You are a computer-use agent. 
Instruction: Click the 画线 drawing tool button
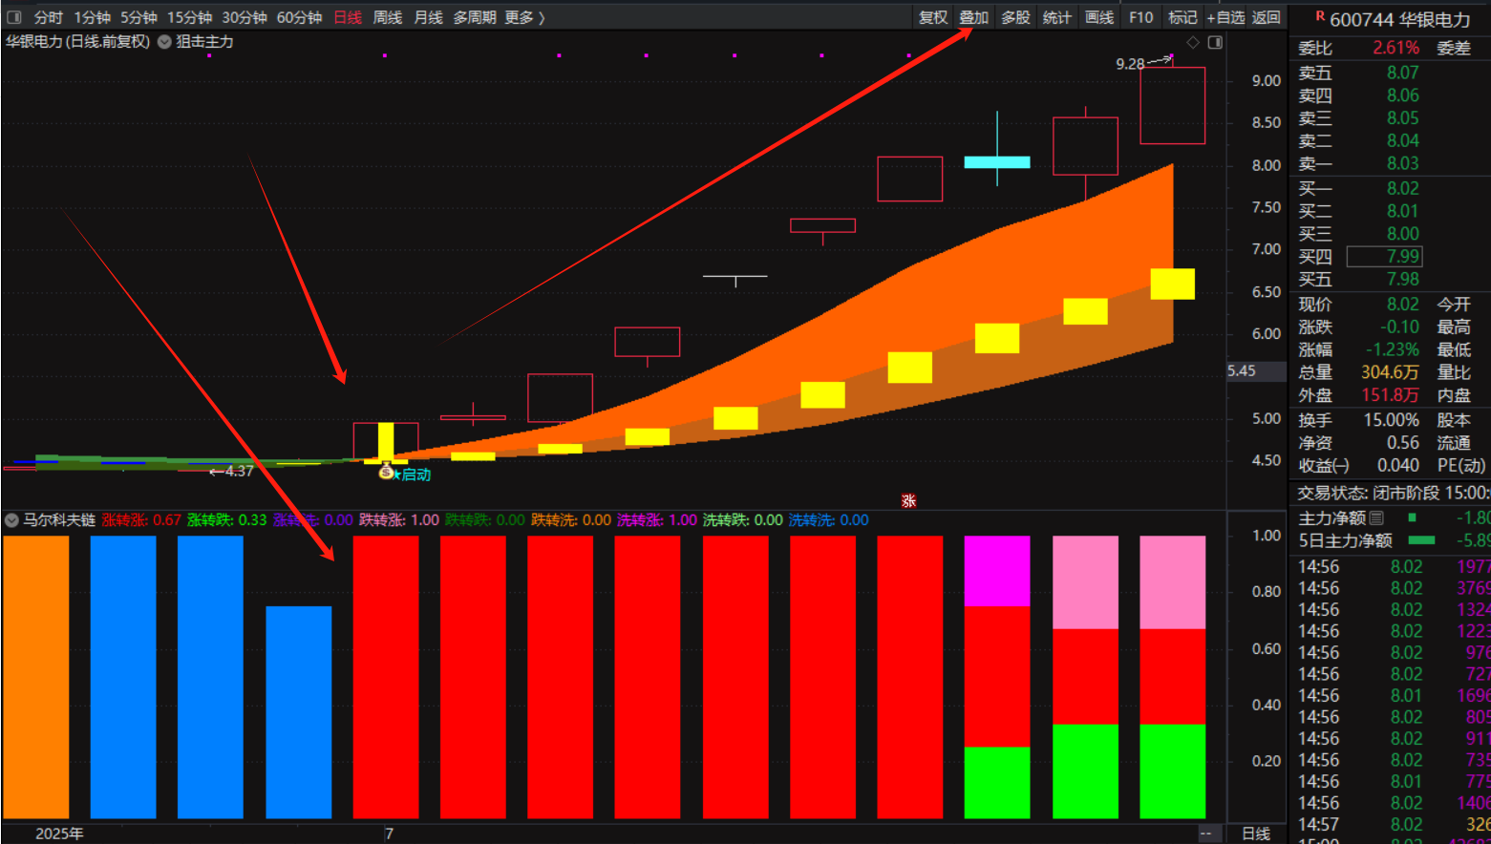pos(1099,17)
